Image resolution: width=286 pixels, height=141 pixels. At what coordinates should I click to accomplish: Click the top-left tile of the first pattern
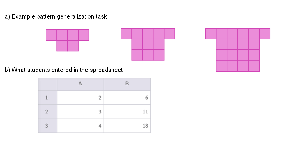[51, 35]
